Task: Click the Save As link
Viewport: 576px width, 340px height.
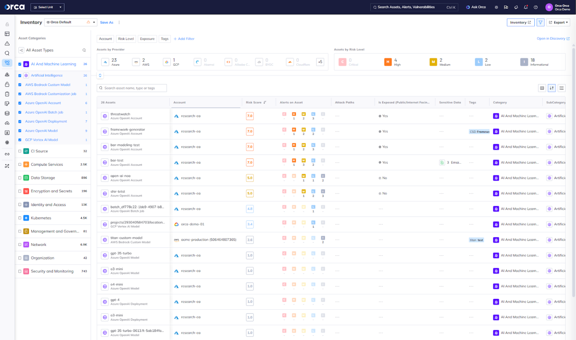Action: [x=107, y=23]
